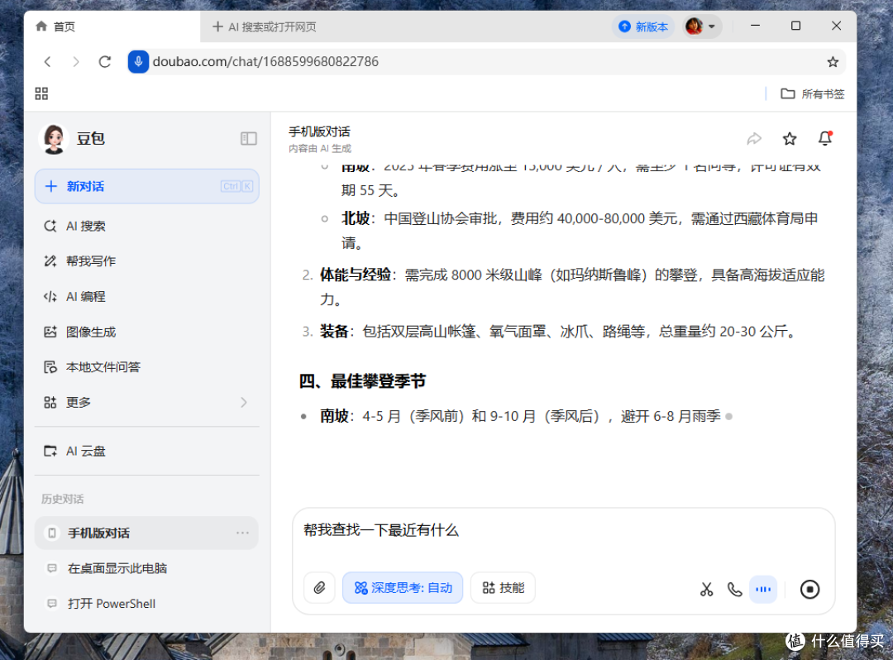
Task: Favorite this conversation with star
Action: [x=790, y=138]
